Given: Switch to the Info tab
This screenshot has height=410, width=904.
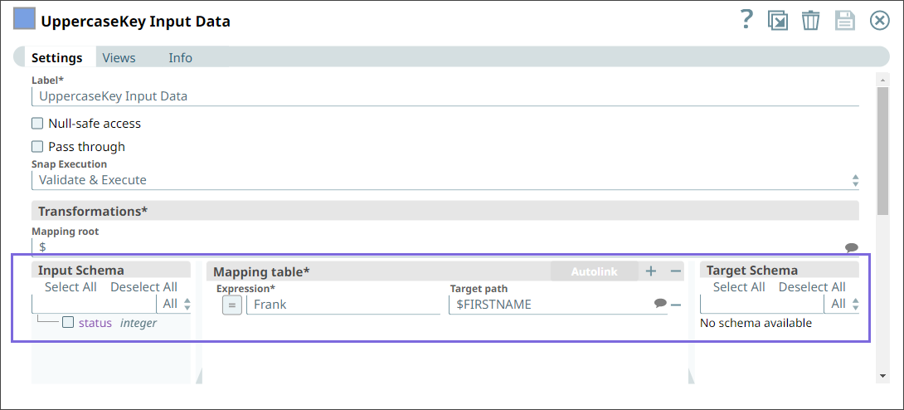Looking at the screenshot, I should click(180, 58).
